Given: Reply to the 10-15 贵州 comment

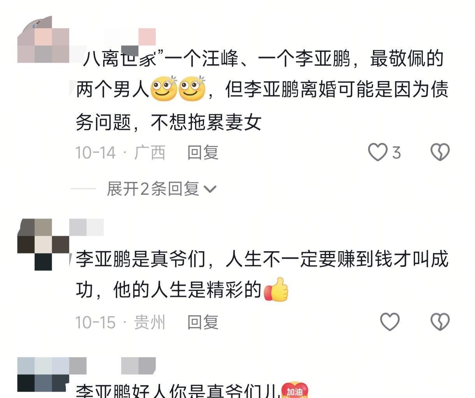Looking at the screenshot, I should tap(203, 322).
